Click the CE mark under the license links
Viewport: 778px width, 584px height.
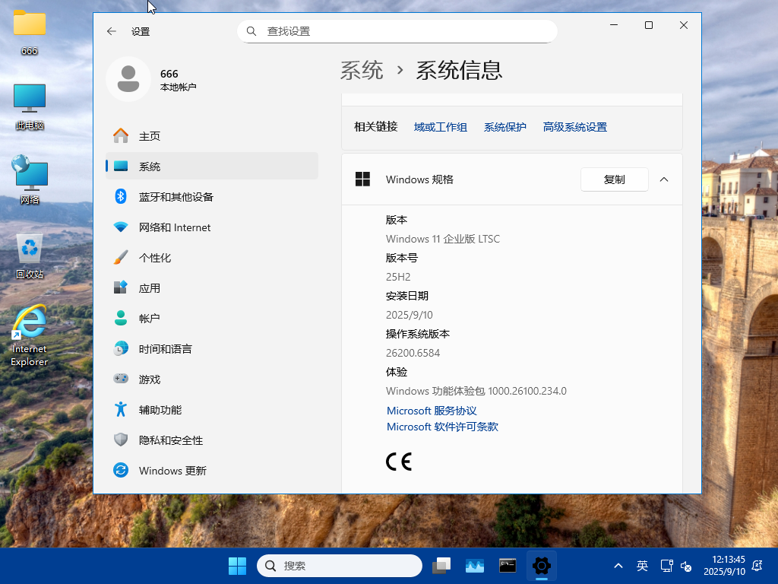399,462
